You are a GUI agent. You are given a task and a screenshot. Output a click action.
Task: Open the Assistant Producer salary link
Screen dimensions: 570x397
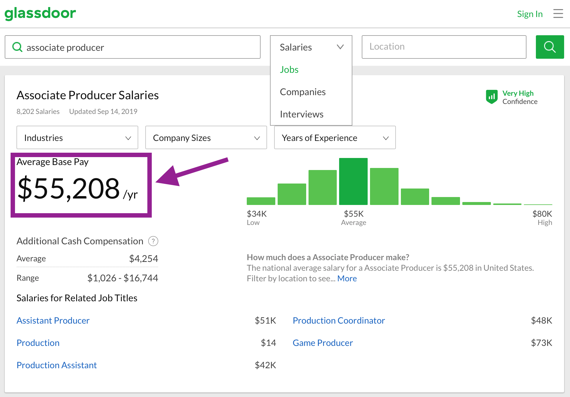(x=53, y=320)
